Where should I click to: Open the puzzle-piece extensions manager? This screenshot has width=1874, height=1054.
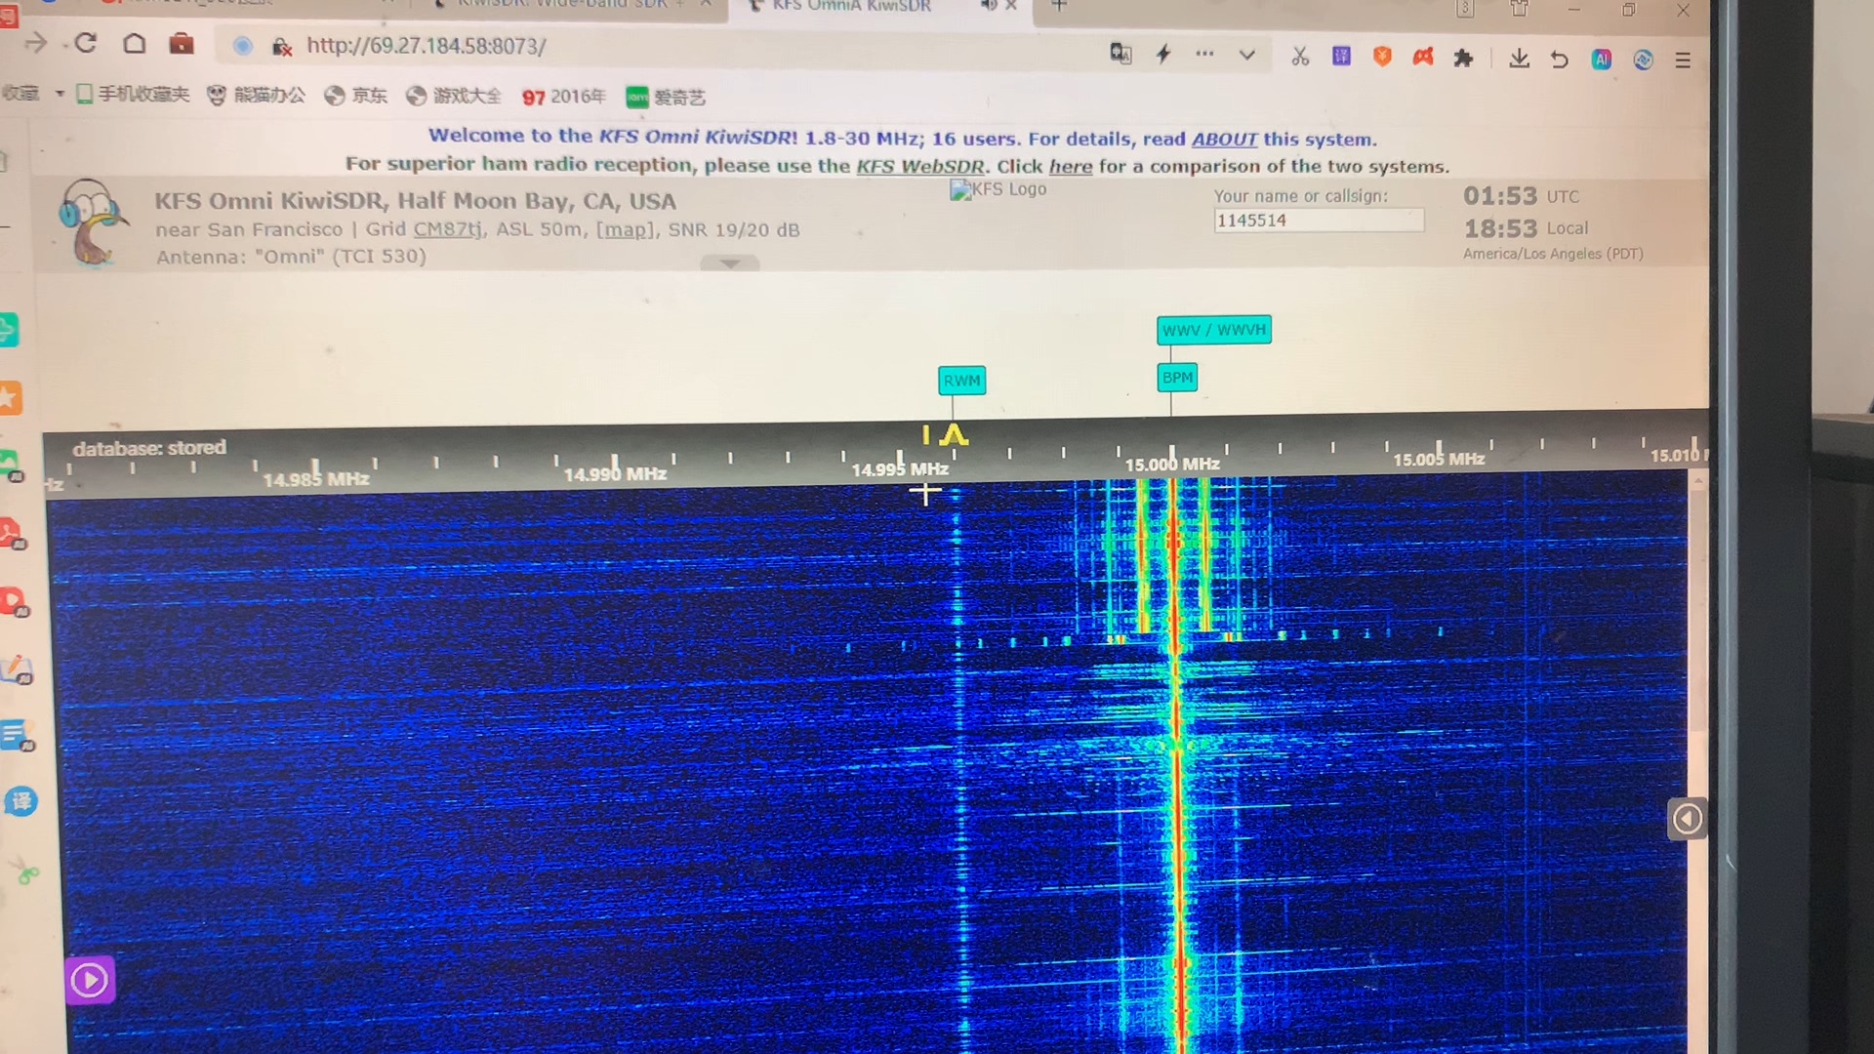click(x=1462, y=59)
